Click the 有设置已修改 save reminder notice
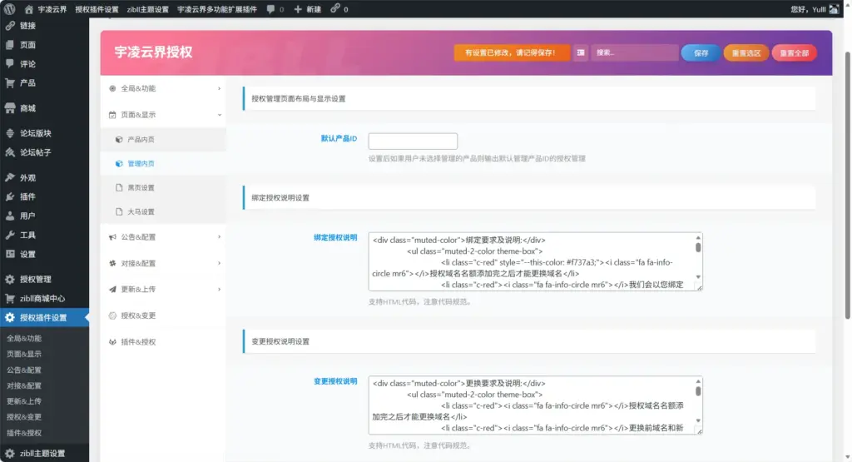 512,52
